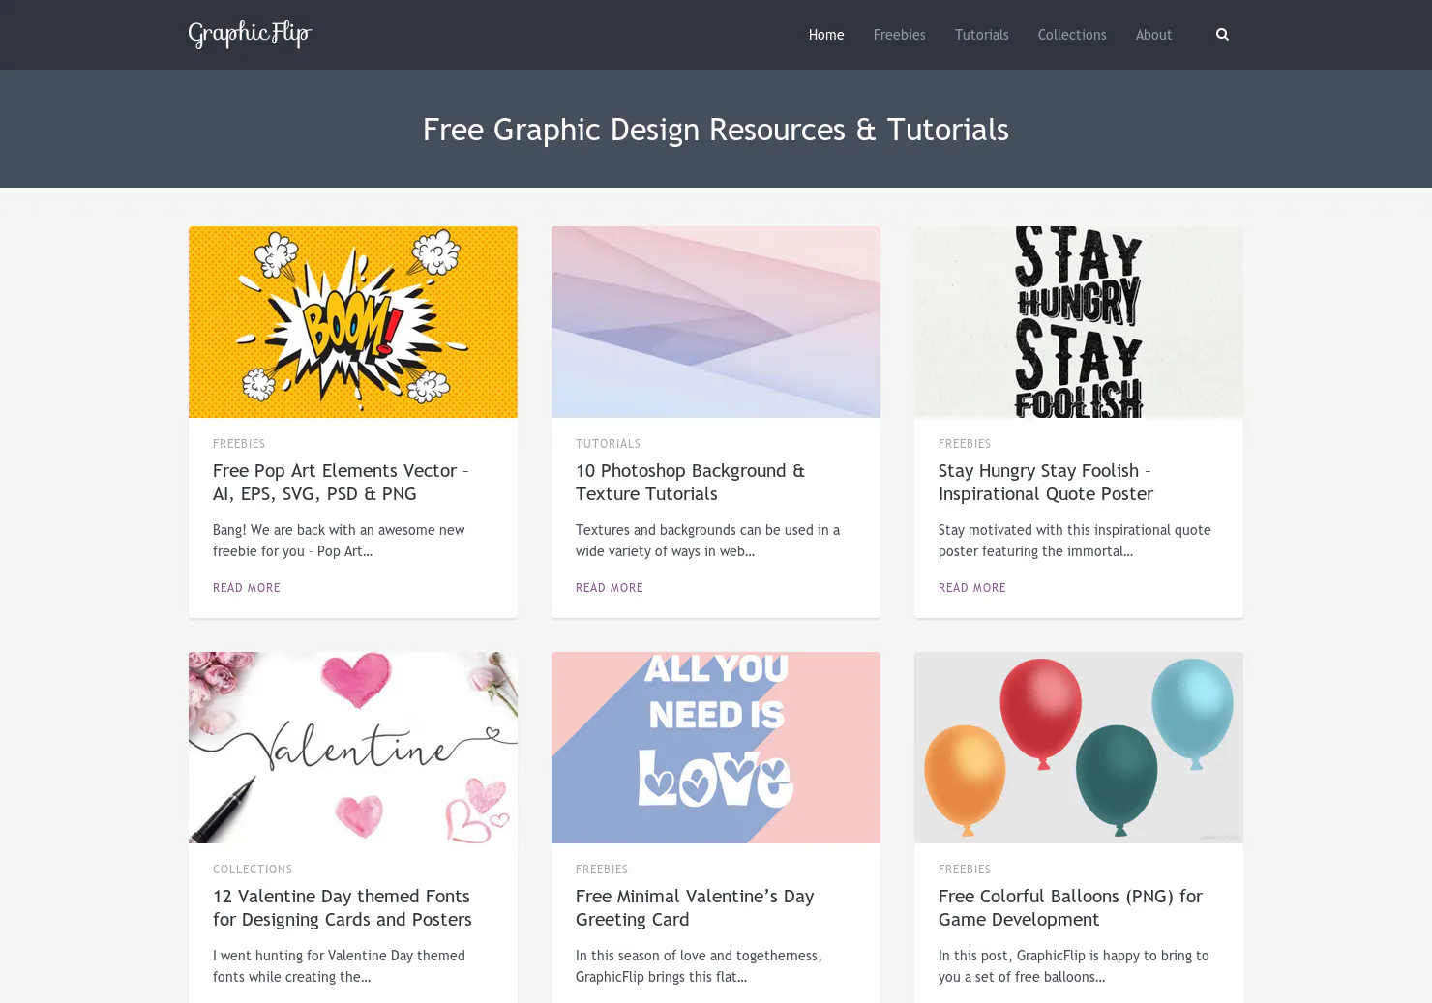Select Freebies label above Colorful Balloons post
The height and width of the screenshot is (1003, 1432).
pos(965,870)
